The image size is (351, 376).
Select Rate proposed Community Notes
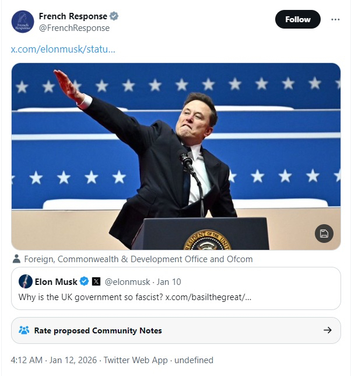pos(98,330)
